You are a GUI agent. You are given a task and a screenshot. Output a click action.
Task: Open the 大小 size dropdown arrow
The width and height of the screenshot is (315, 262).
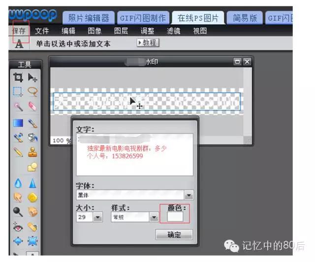click(98, 217)
